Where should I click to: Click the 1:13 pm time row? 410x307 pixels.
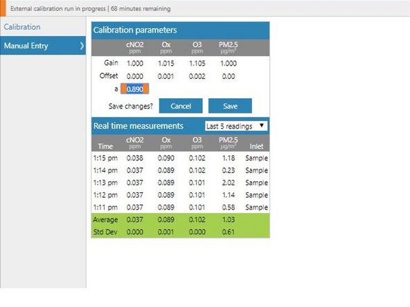181,183
